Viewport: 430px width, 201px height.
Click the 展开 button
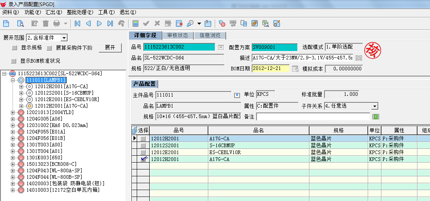(x=110, y=47)
